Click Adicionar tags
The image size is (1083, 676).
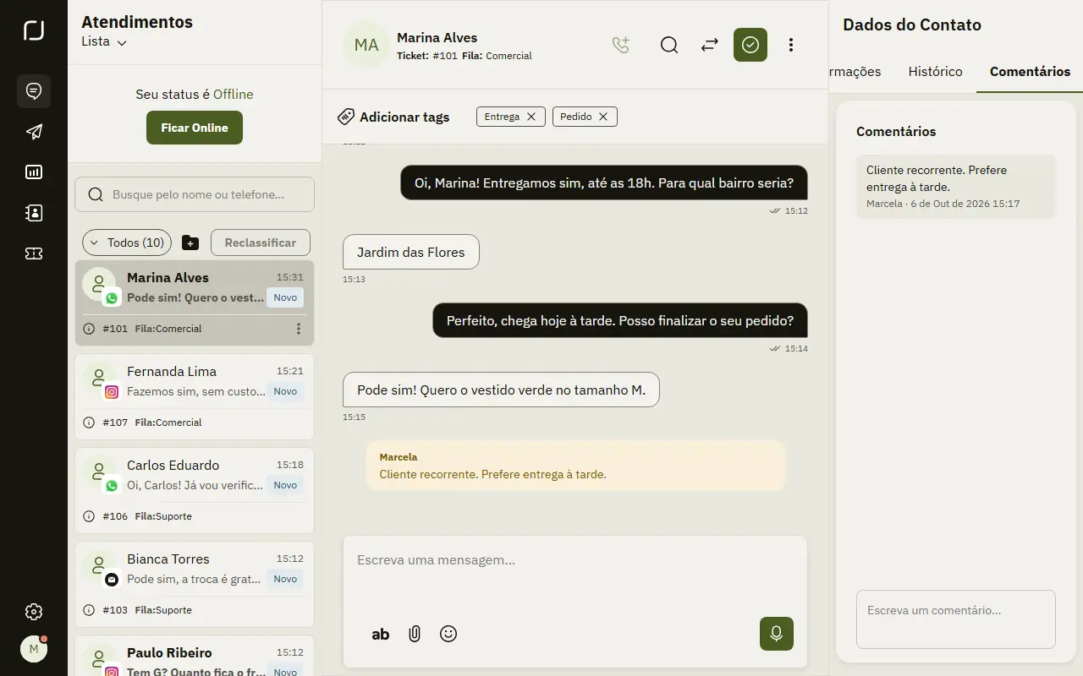393,117
